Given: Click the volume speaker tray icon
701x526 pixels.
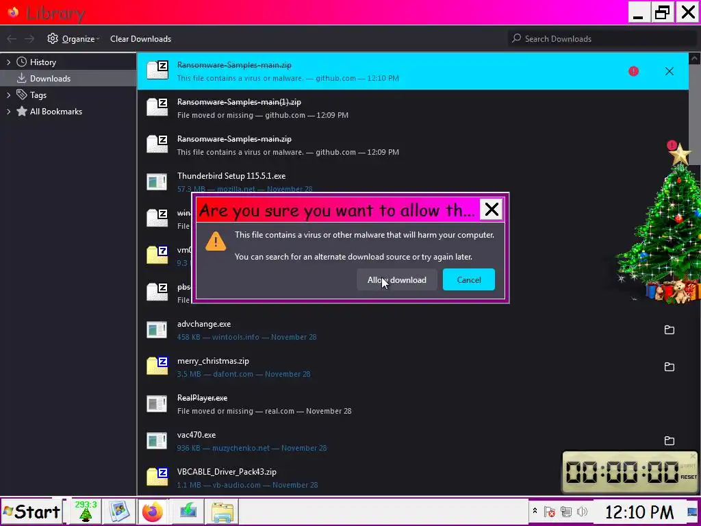Looking at the screenshot, I should 582,512.
